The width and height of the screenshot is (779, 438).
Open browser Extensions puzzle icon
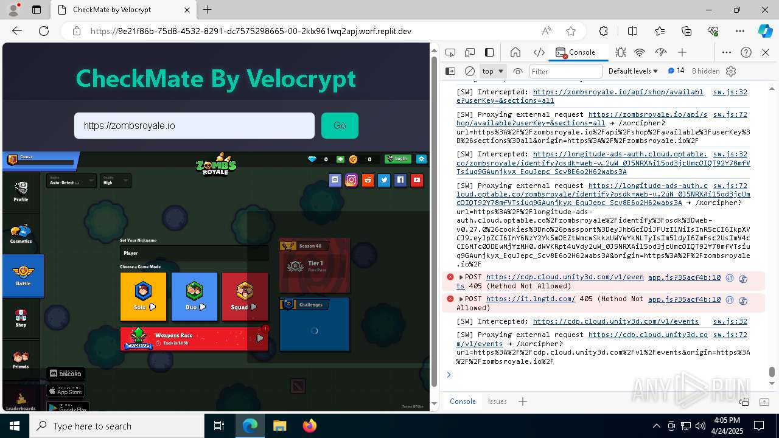point(603,31)
